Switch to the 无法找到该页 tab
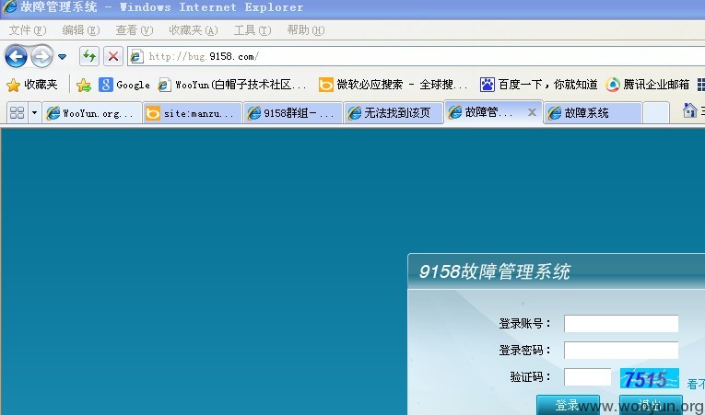This screenshot has height=415, width=705. point(394,113)
